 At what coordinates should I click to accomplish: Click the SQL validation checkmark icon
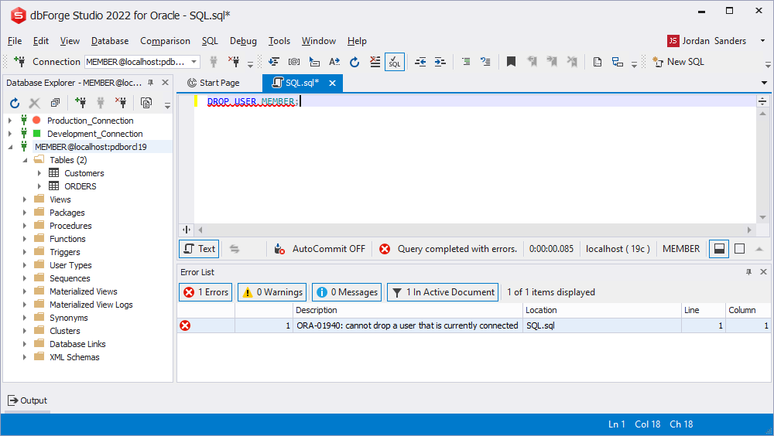click(394, 62)
